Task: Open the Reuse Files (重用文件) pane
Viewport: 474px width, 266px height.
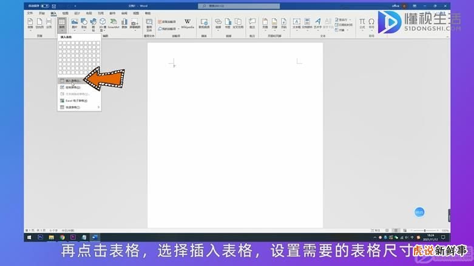Action: (x=149, y=25)
